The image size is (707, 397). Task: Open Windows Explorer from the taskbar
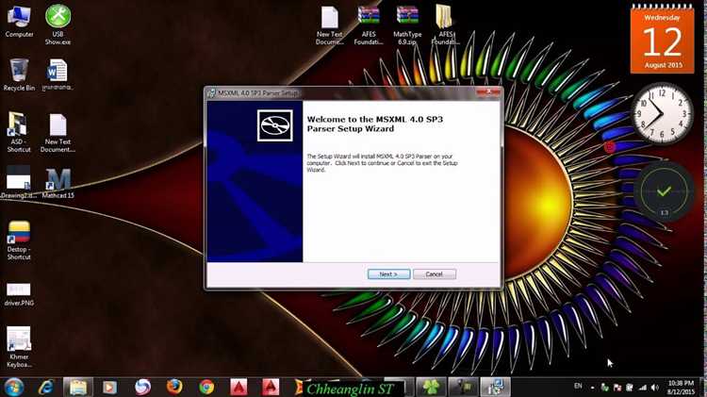coord(78,387)
